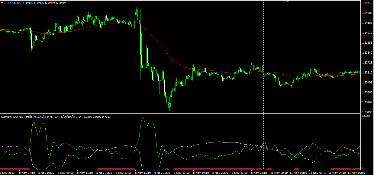Click the small triangle before EURUSD,M5
Image resolution: width=374 pixels, height=175 pixels.
pyautogui.click(x=2, y=3)
